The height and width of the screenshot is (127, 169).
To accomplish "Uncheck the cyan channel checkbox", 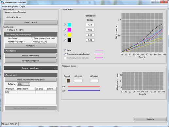I will point(65,25).
